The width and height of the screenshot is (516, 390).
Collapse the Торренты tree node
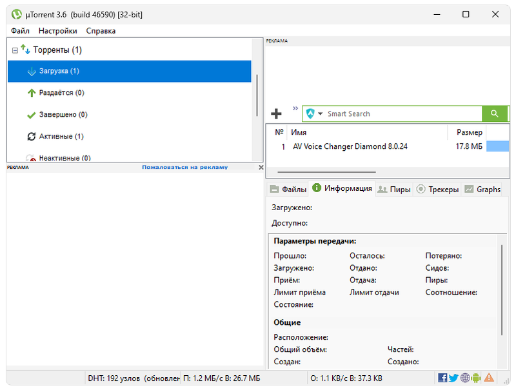pos(15,50)
